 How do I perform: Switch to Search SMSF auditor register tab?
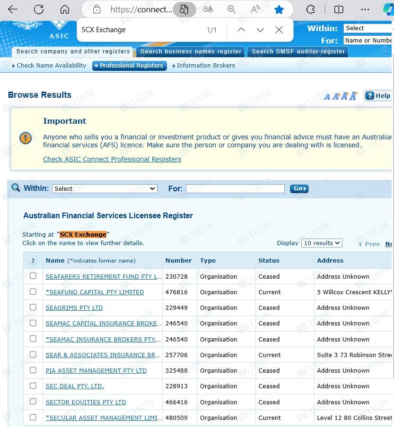pyautogui.click(x=298, y=51)
